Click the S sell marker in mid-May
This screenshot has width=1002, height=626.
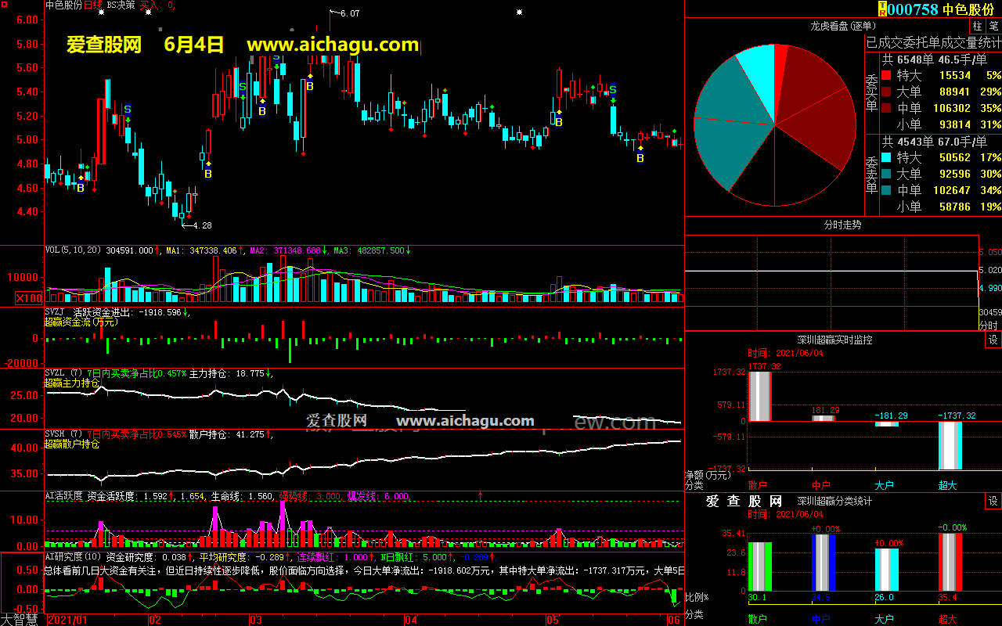(613, 89)
